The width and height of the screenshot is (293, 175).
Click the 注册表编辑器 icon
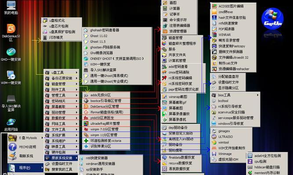165,25
